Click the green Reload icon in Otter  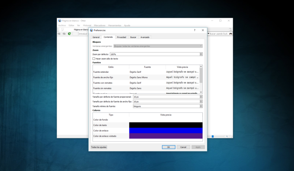[69, 34]
